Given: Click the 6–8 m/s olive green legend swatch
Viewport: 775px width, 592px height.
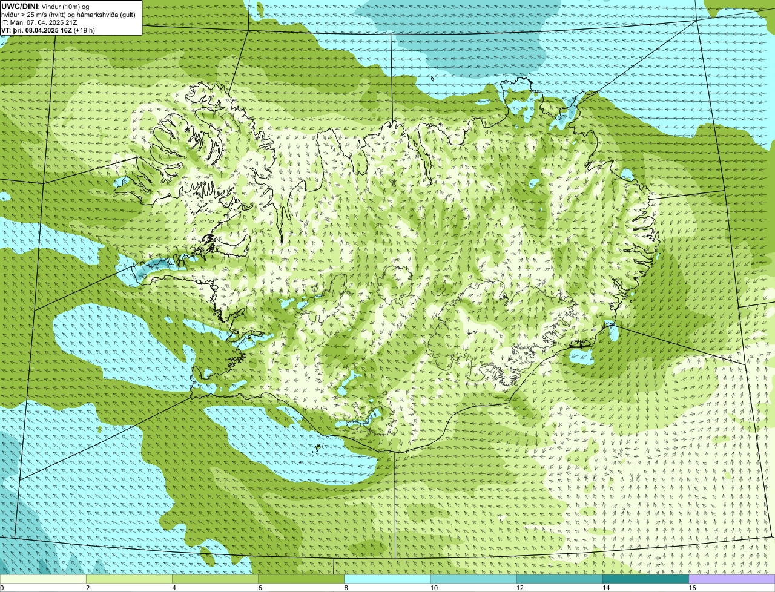Looking at the screenshot, I should coord(302,579).
